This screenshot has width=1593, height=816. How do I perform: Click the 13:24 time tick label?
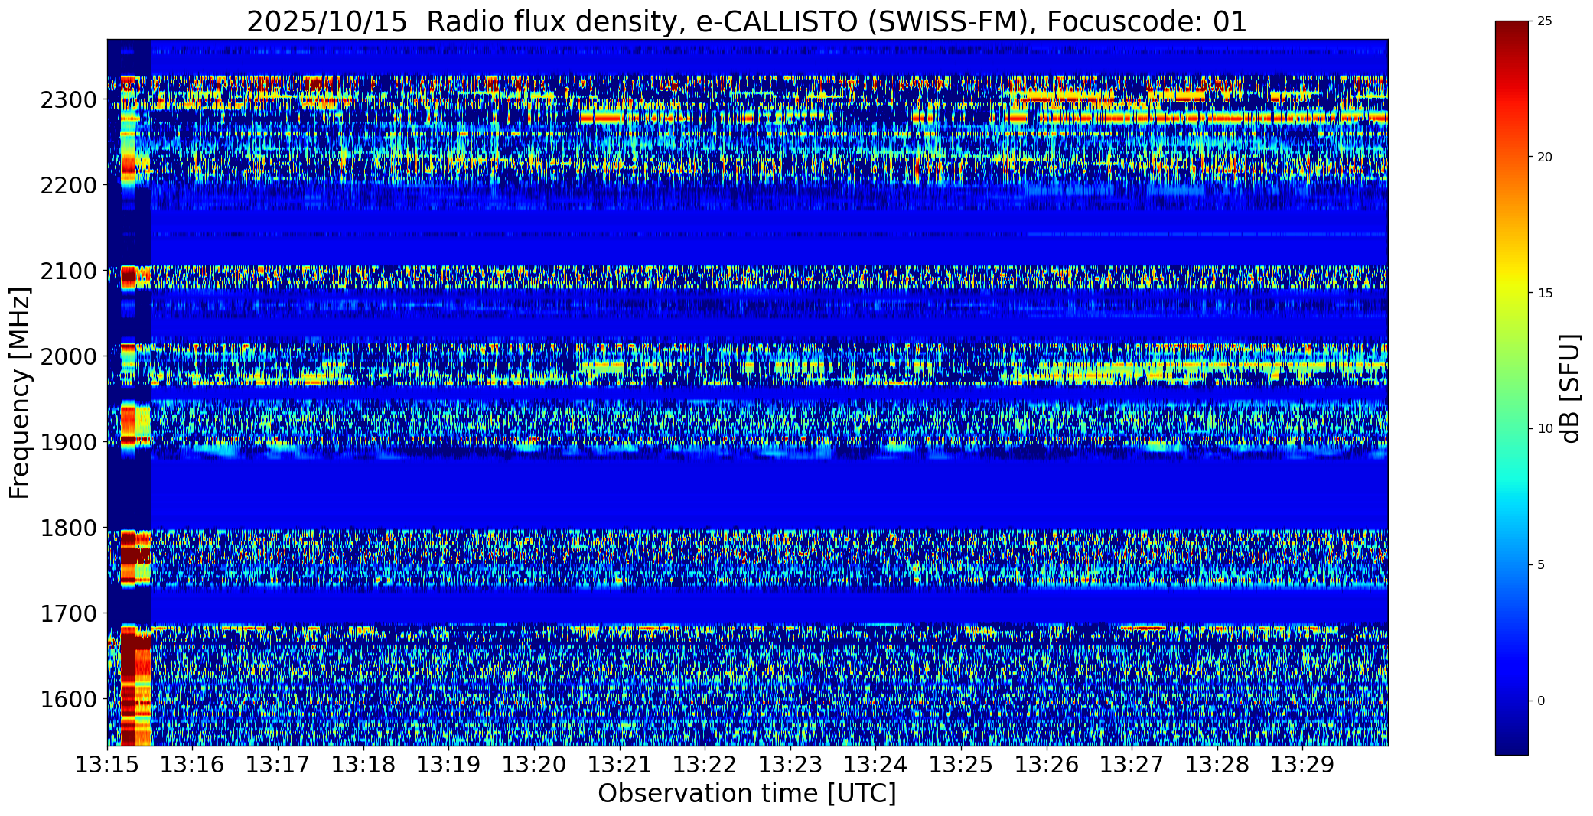click(x=876, y=765)
